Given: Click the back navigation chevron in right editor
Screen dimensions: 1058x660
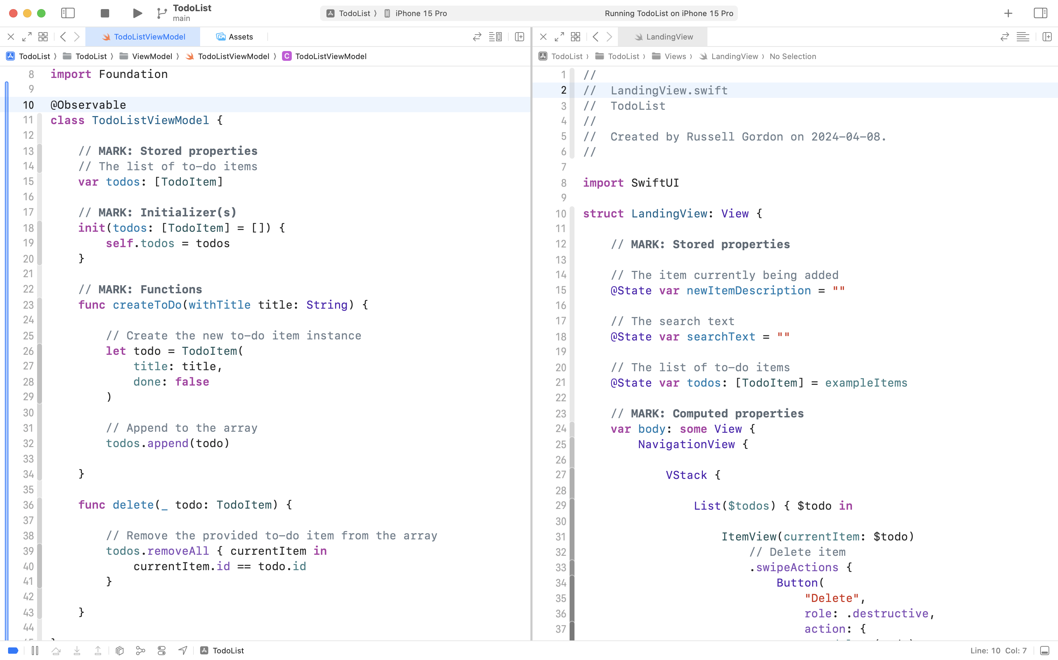Looking at the screenshot, I should click(x=595, y=37).
